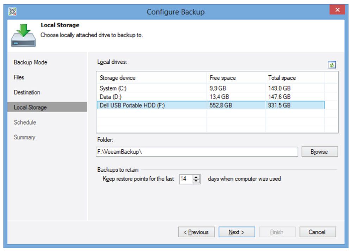Click the refresh local drives icon
The image size is (352, 251).
332,65
